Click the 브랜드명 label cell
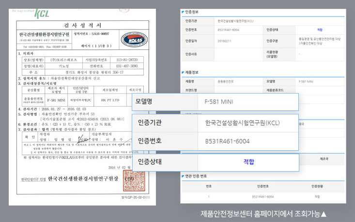 [x=198, y=90]
